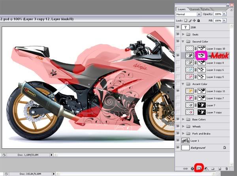The image size is (237, 176).
Task: Open the adjustment layer menu icon
Action: [x=206, y=168]
